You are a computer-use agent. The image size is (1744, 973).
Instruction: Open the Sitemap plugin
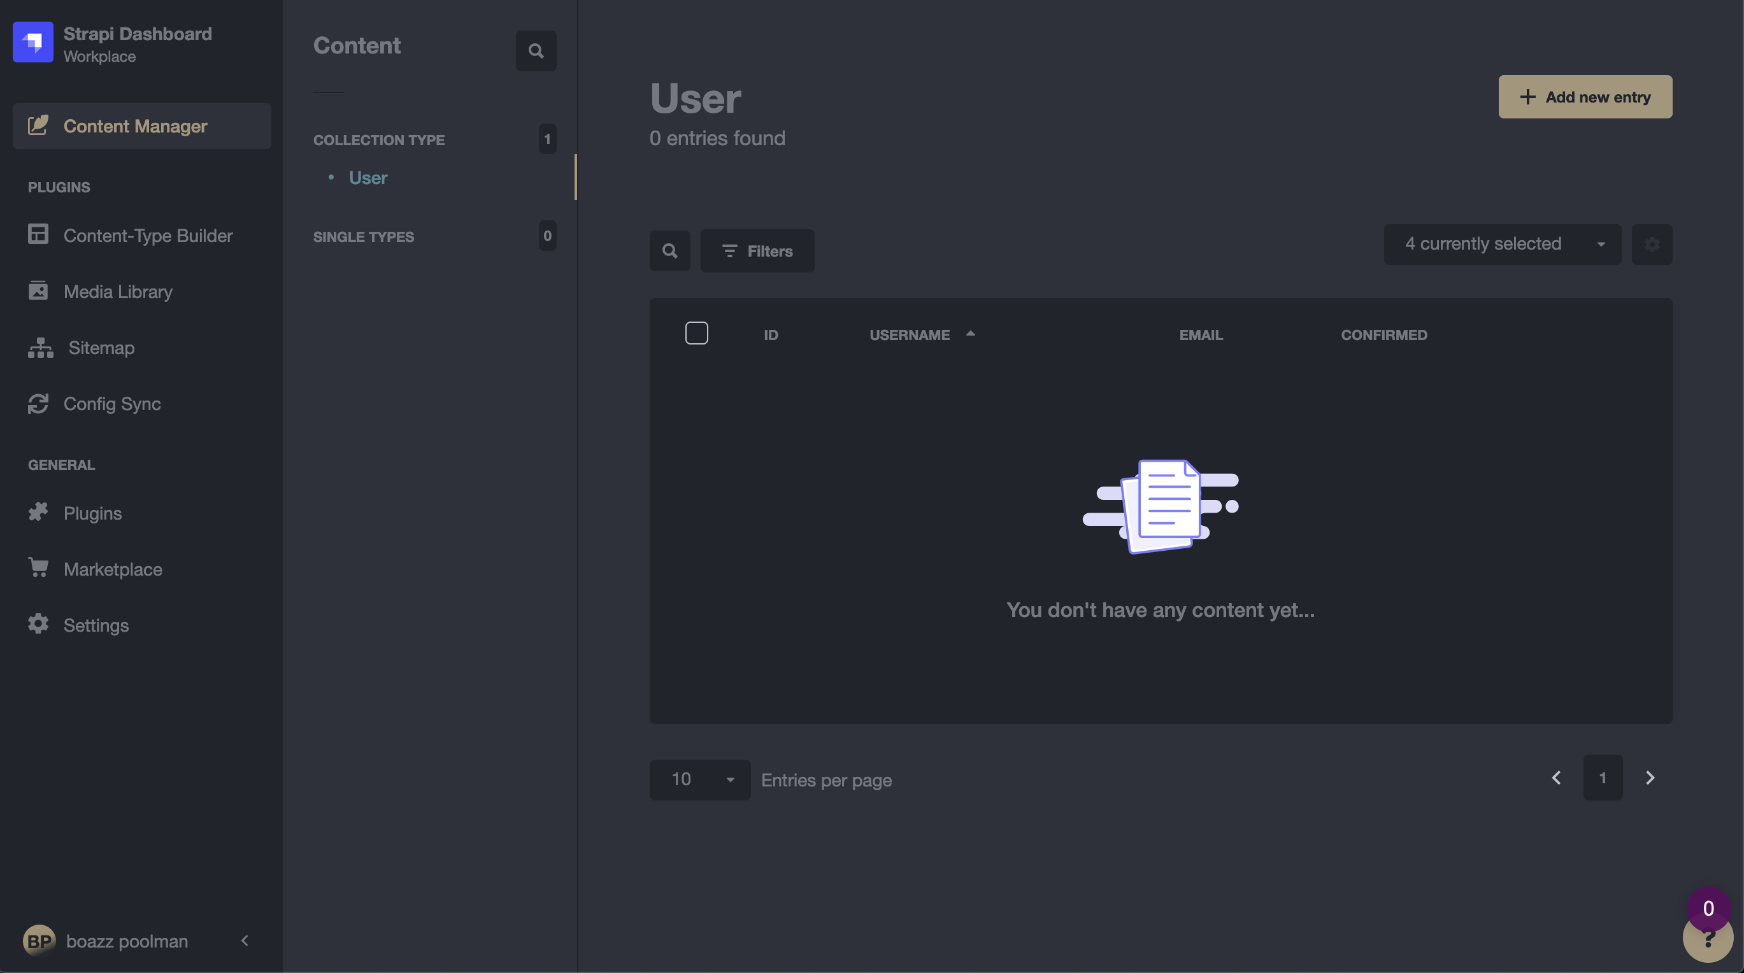point(101,348)
